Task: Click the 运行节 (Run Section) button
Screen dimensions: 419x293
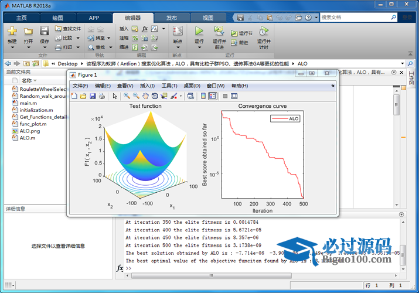Action: point(241,33)
